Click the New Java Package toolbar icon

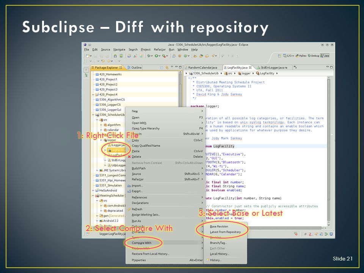[x=180, y=56]
